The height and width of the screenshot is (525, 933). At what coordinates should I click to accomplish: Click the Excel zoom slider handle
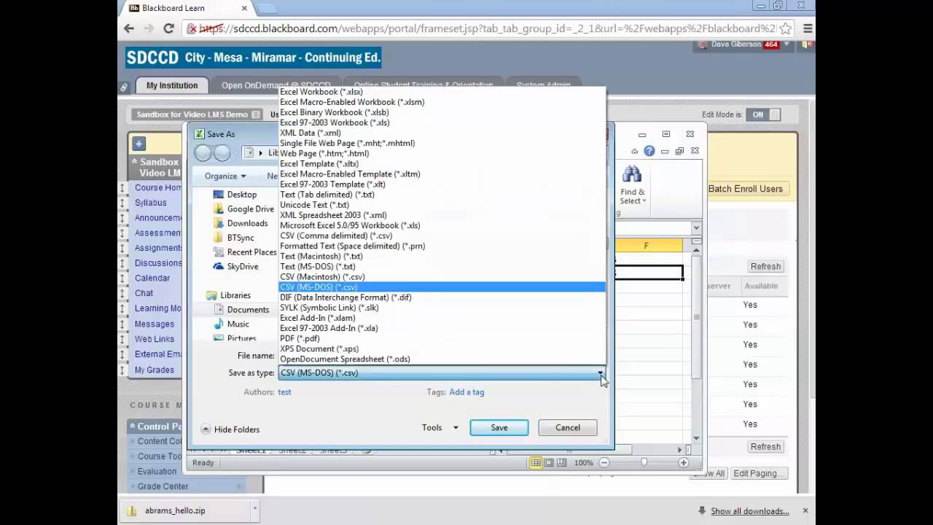coord(644,462)
